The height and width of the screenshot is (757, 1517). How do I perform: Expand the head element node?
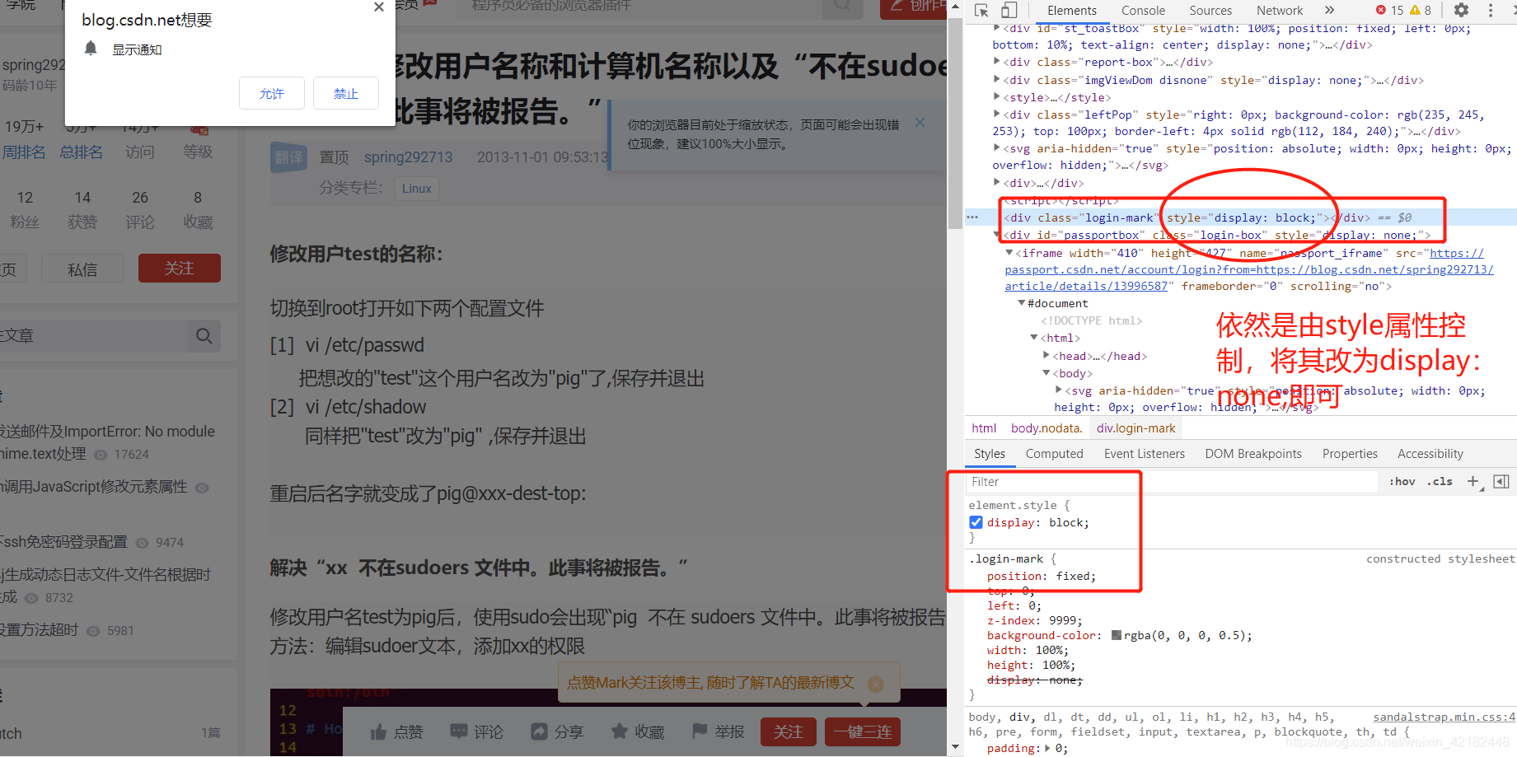pos(1046,356)
